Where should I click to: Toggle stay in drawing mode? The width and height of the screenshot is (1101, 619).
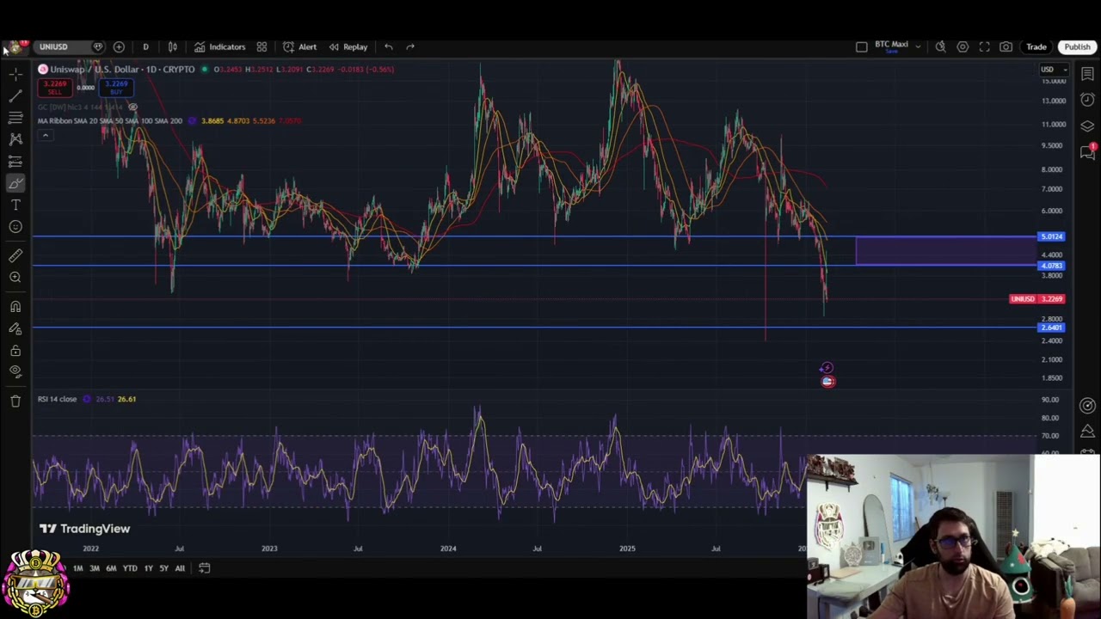tap(15, 328)
